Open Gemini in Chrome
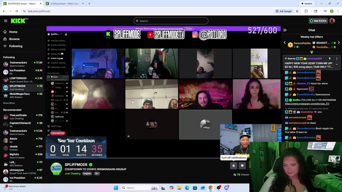The height and width of the screenshot is (192, 342). pos(306,4)
